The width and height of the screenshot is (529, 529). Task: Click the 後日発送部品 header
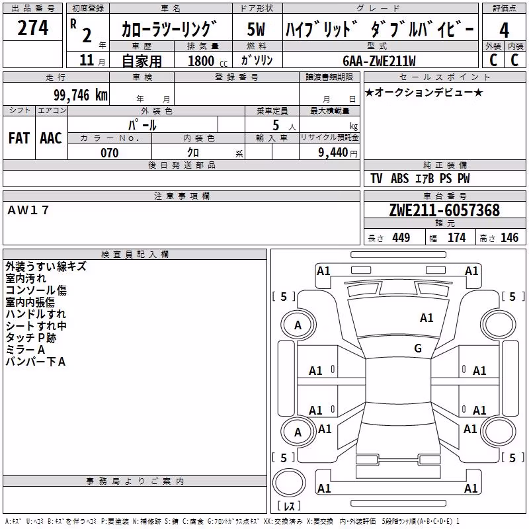point(181,165)
